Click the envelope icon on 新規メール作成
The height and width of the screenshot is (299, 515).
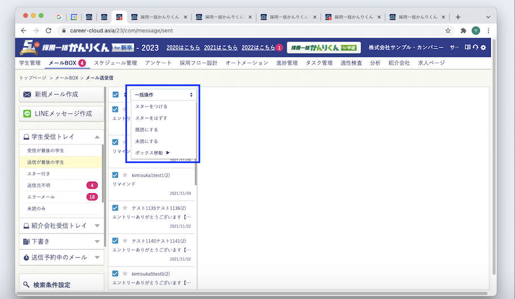27,95
